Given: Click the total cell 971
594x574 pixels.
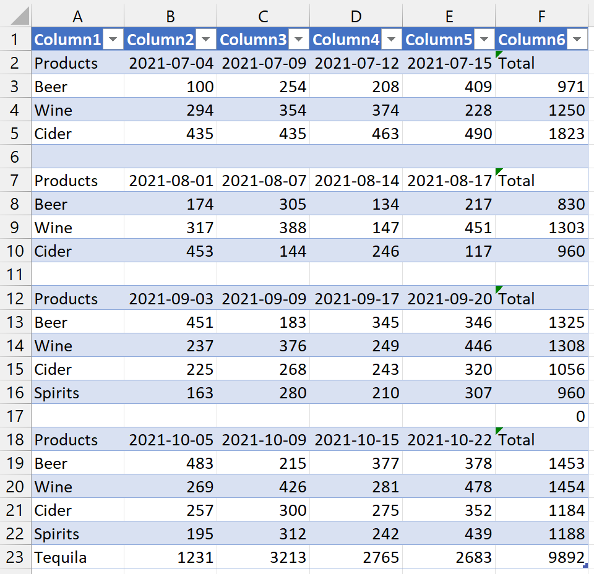Looking at the screenshot, I should coord(542,87).
